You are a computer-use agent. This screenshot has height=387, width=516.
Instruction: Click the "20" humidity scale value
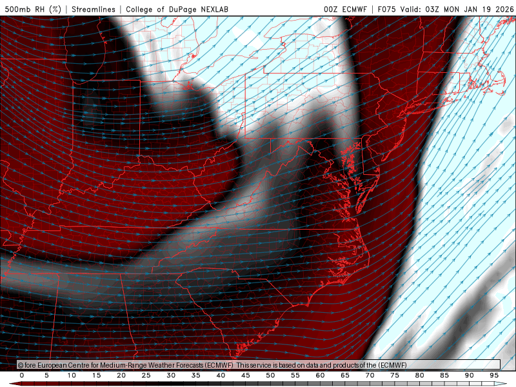pyautogui.click(x=121, y=375)
